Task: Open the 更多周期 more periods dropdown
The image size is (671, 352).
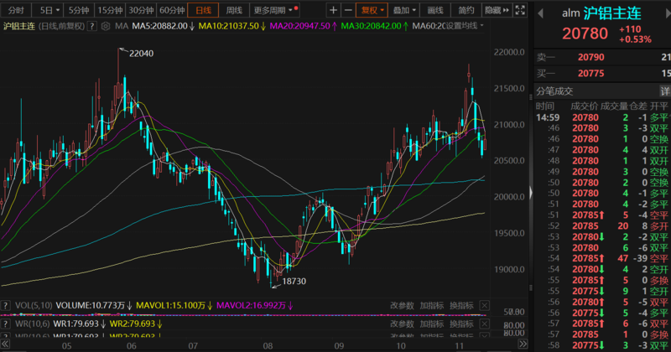Action: tap(273, 11)
